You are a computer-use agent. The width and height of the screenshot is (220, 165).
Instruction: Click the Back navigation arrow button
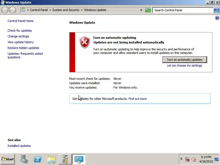(x=5, y=10)
